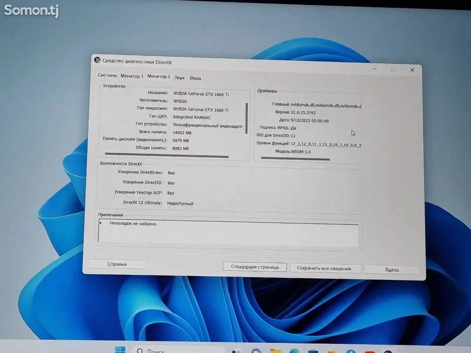Select the text Неполадок не найдено
471x353 pixels.
(133, 224)
